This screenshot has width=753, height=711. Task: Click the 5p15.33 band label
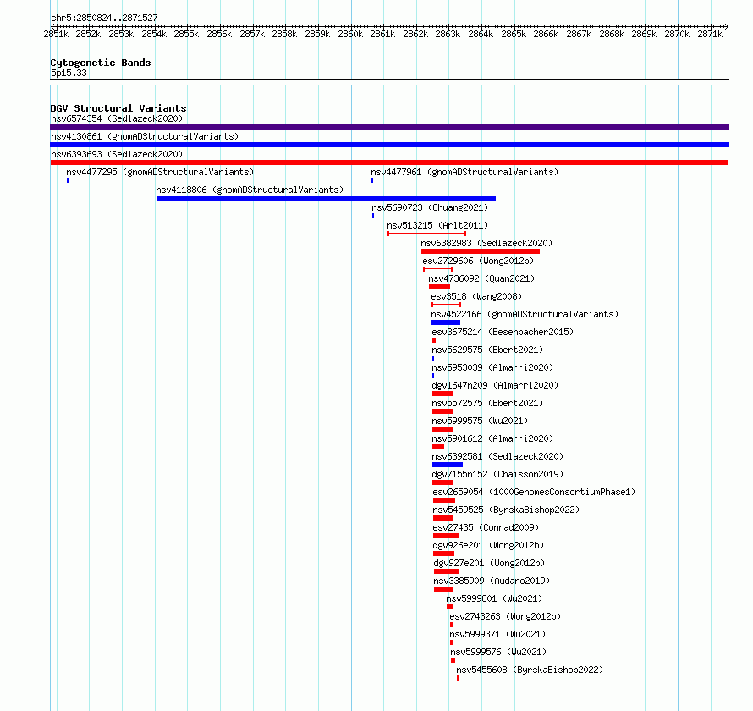69,73
